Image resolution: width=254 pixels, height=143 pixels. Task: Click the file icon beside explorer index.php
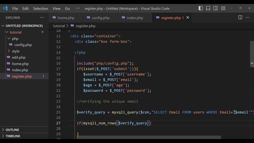pyautogui.click(x=8, y=70)
